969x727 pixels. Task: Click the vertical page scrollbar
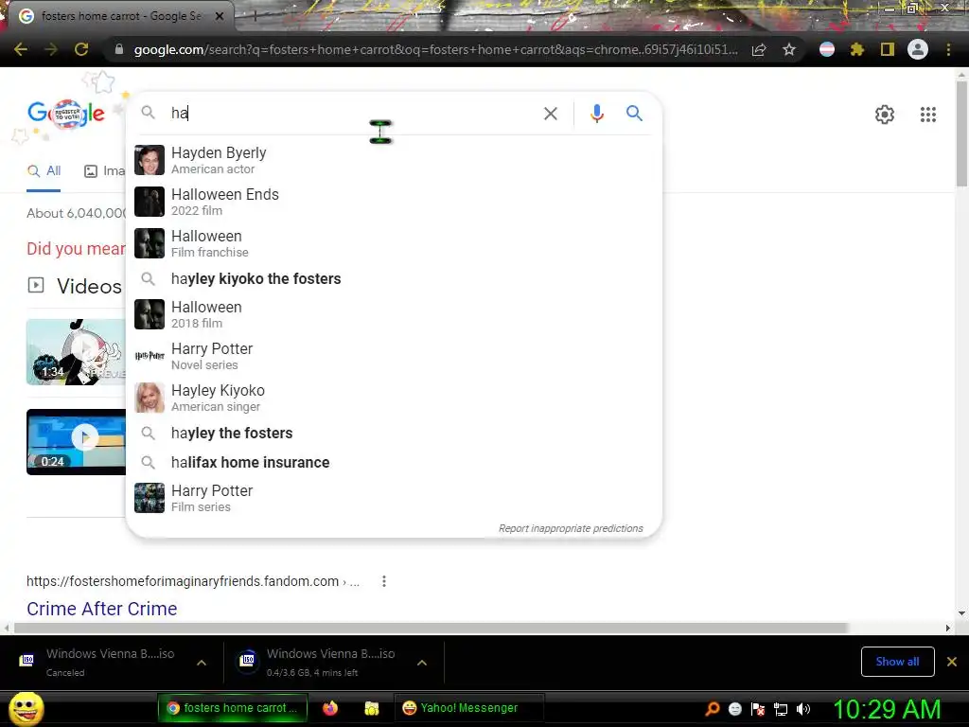[961, 133]
